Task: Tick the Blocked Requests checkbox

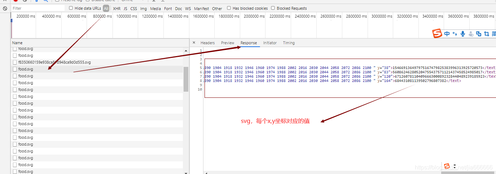Action: click(273, 8)
